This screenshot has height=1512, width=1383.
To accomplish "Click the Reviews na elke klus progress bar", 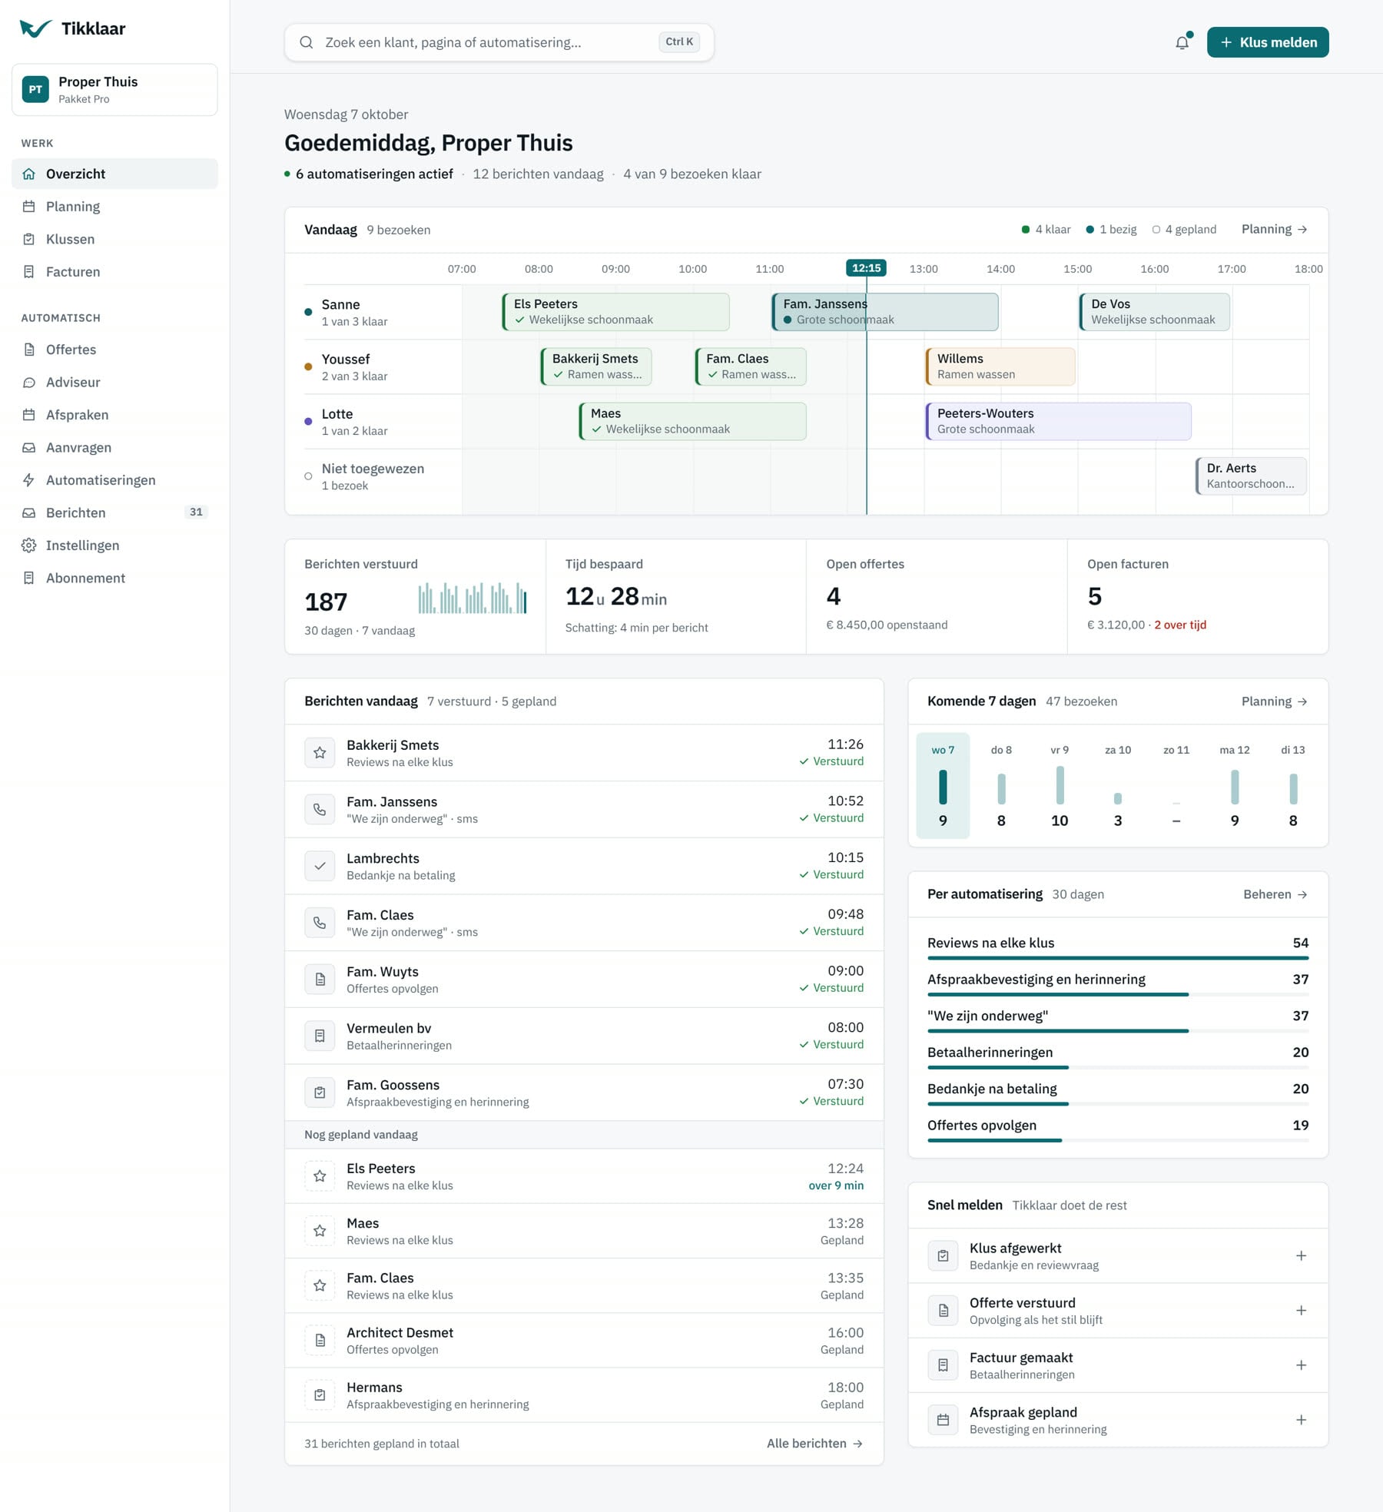I will click(x=1118, y=958).
